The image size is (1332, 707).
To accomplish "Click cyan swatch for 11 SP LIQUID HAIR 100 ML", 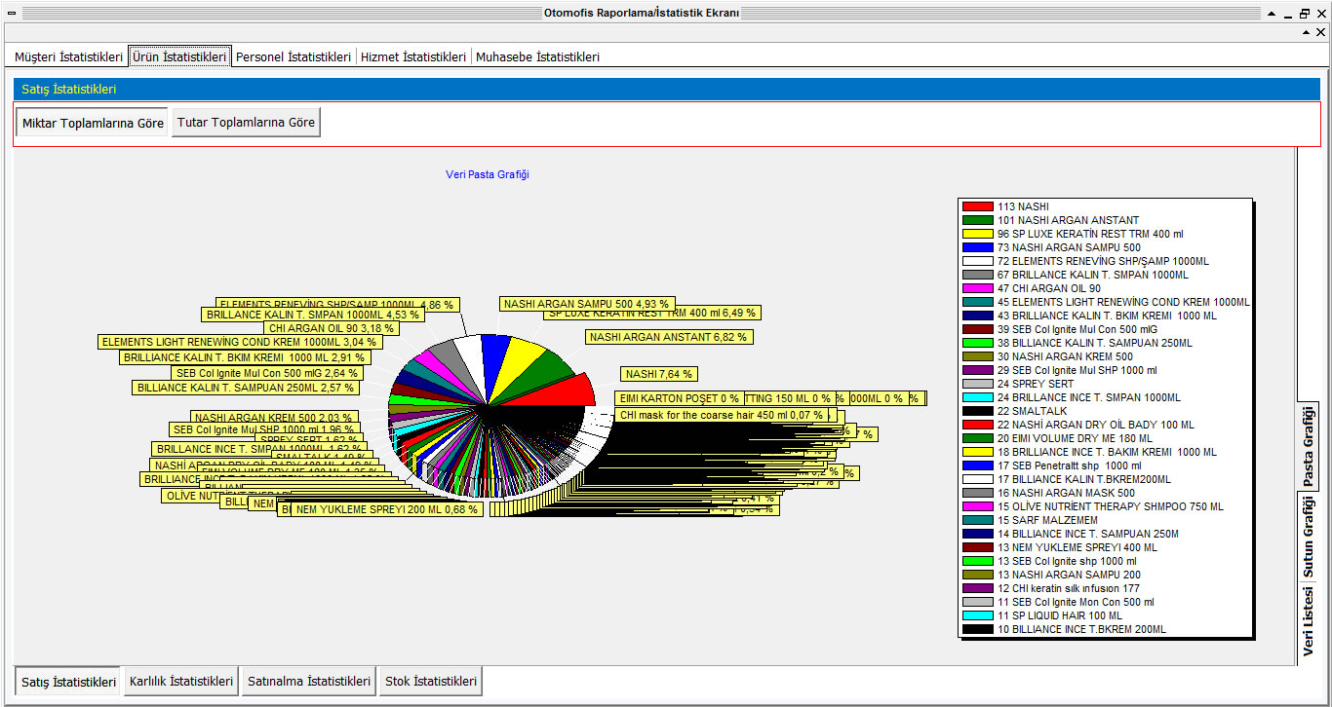I will click(x=977, y=615).
